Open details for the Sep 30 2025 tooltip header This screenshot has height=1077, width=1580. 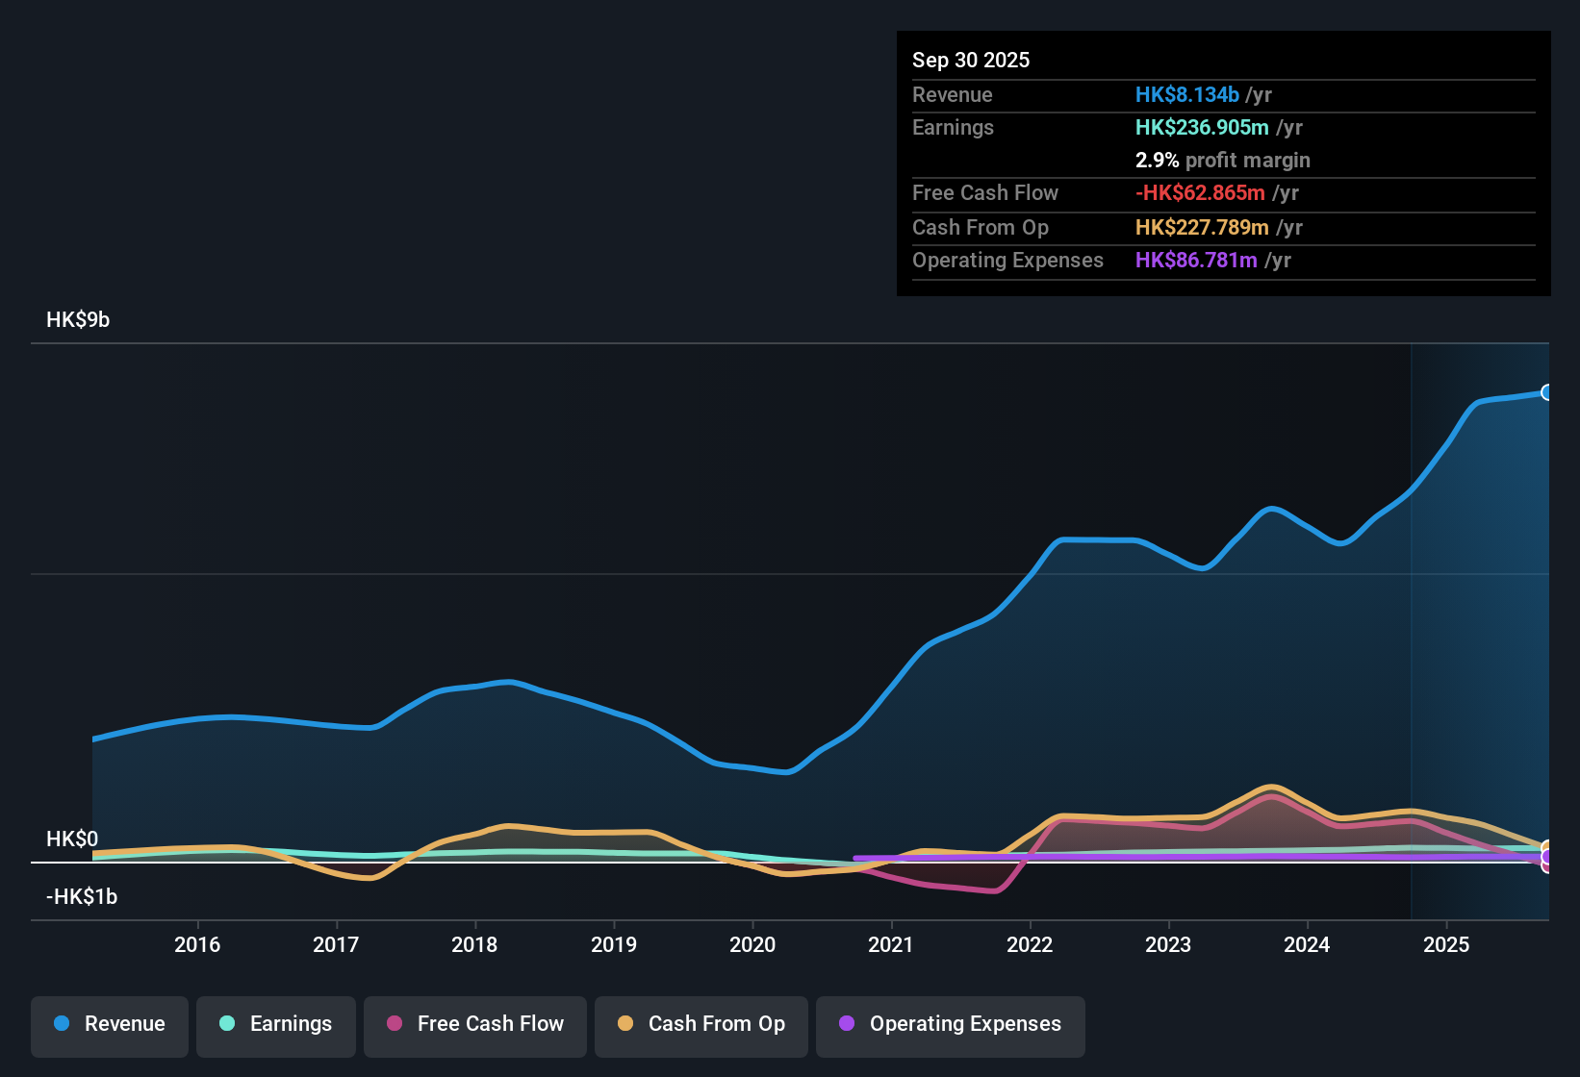tap(971, 60)
